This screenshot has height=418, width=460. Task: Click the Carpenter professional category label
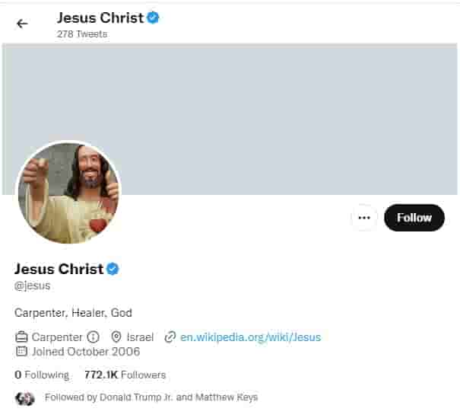(x=57, y=337)
